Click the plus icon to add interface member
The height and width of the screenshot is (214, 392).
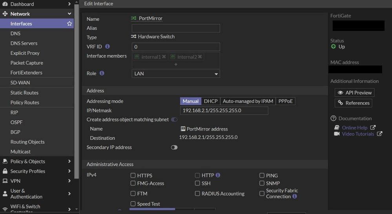(x=176, y=64)
